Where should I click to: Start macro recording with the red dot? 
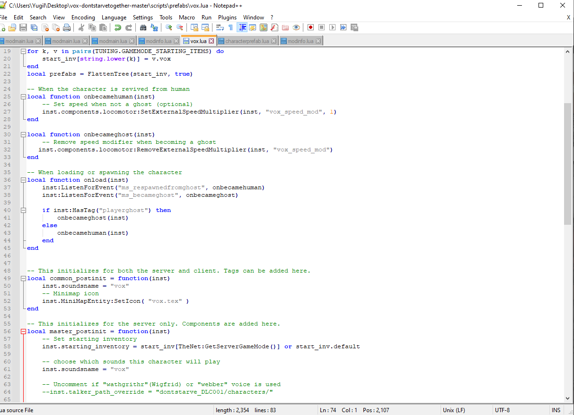(x=310, y=27)
